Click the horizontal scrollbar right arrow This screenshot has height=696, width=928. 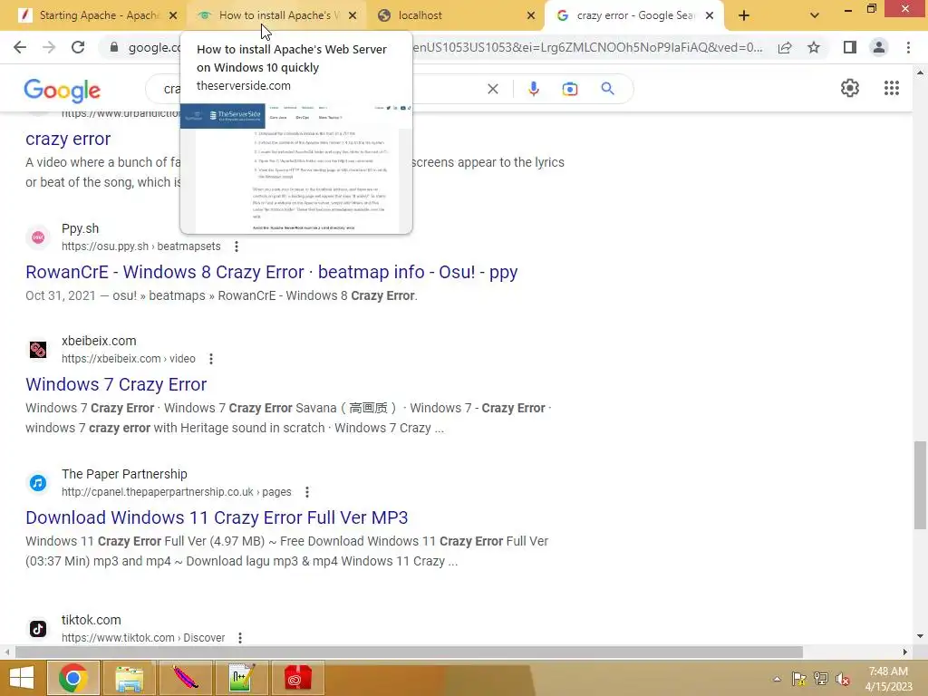(x=905, y=652)
